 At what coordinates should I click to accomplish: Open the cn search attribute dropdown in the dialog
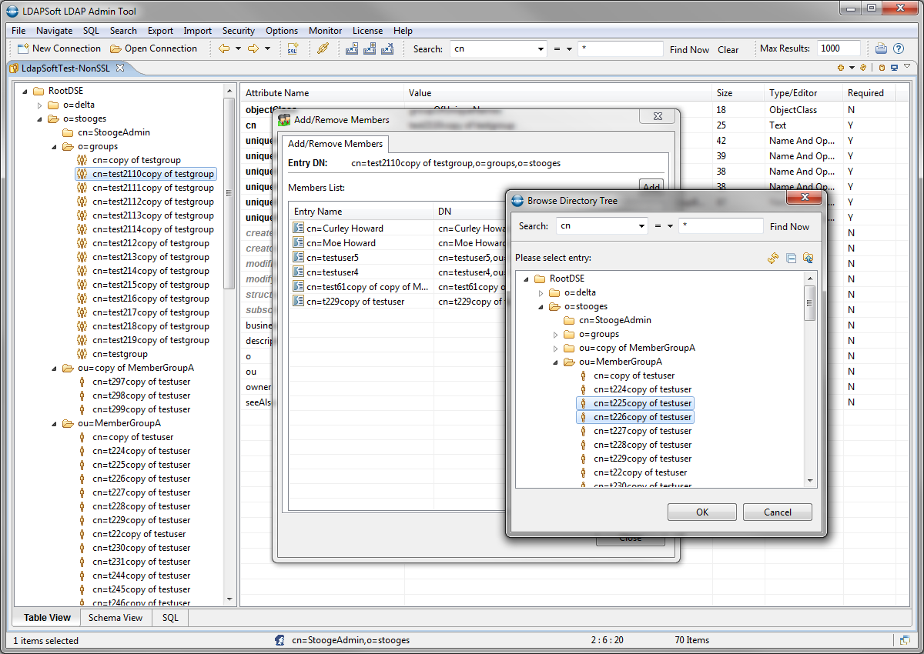click(x=642, y=226)
